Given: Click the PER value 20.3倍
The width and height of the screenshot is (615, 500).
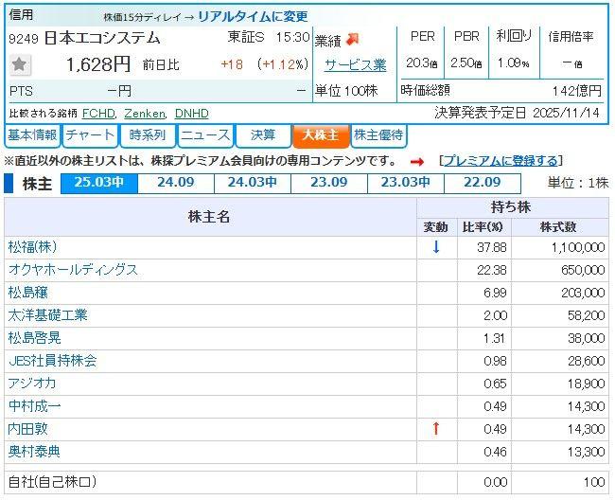Looking at the screenshot, I should pos(422,63).
